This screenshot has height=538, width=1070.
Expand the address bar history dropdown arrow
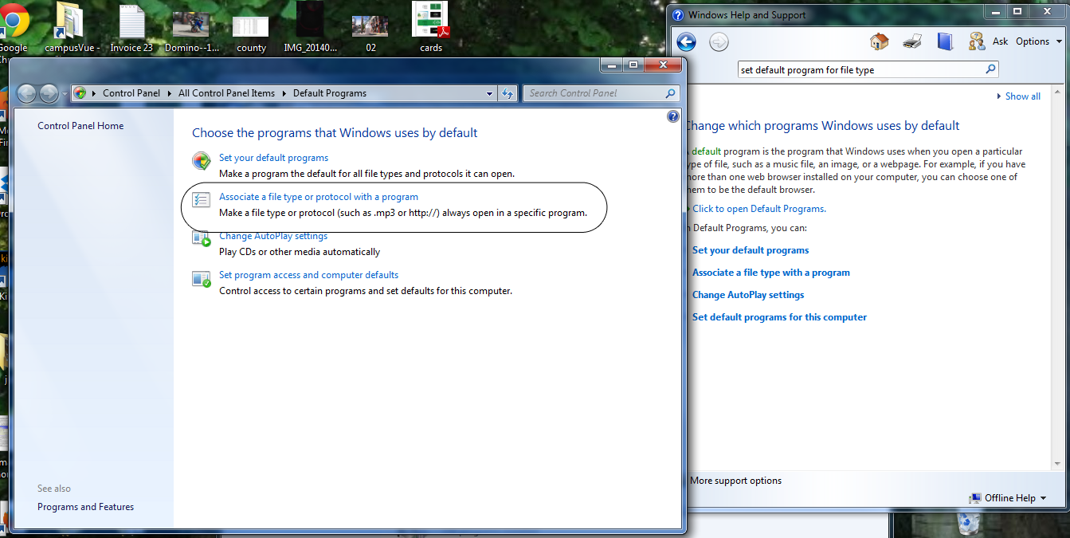pyautogui.click(x=490, y=93)
